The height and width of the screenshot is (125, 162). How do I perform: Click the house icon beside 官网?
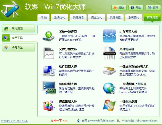tap(79, 120)
